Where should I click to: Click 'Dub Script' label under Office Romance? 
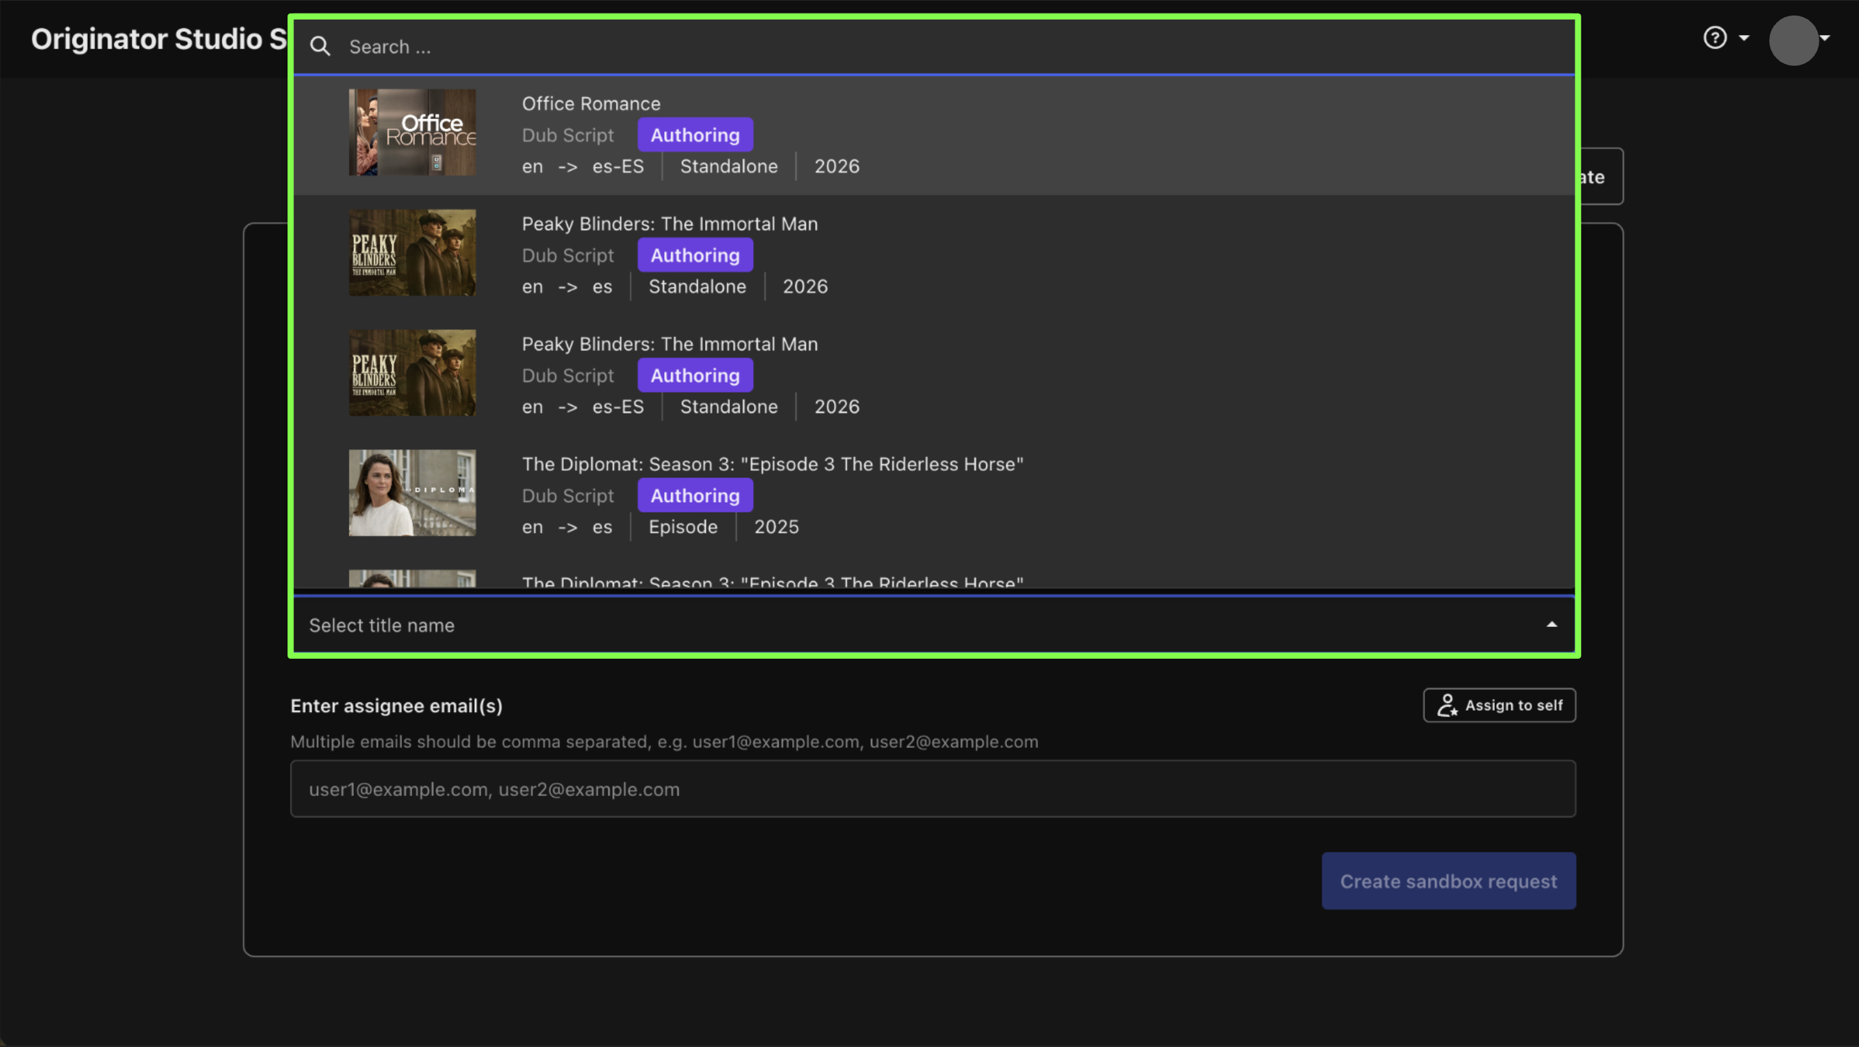coord(568,136)
